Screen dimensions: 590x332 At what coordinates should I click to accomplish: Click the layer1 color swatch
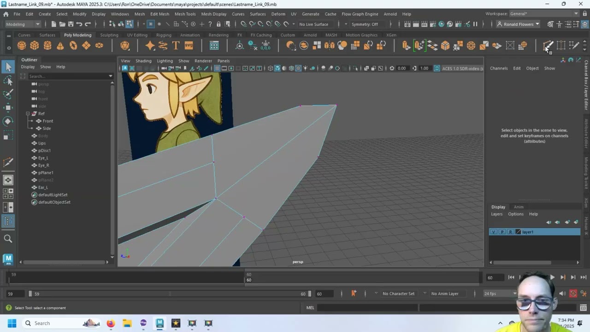(518, 232)
